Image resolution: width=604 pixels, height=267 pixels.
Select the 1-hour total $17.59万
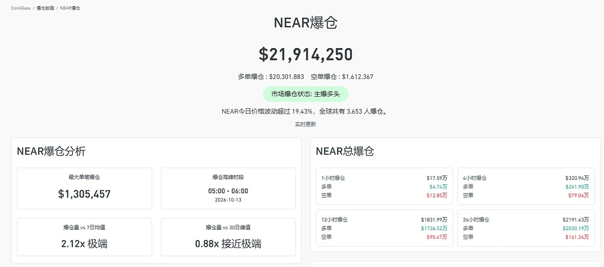click(437, 178)
